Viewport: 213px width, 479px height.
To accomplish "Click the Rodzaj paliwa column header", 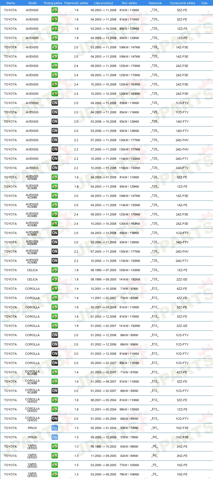I will (53, 3).
